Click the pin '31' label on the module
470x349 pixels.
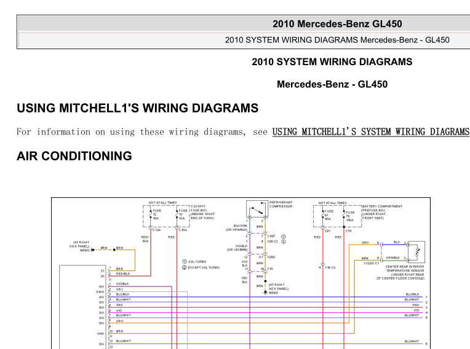point(102,271)
